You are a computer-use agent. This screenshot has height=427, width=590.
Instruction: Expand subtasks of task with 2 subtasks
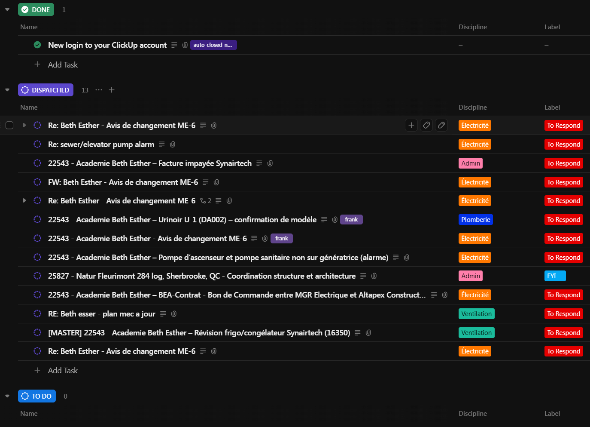pos(24,200)
